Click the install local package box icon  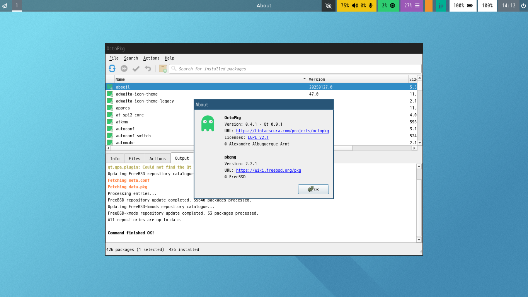point(163,68)
